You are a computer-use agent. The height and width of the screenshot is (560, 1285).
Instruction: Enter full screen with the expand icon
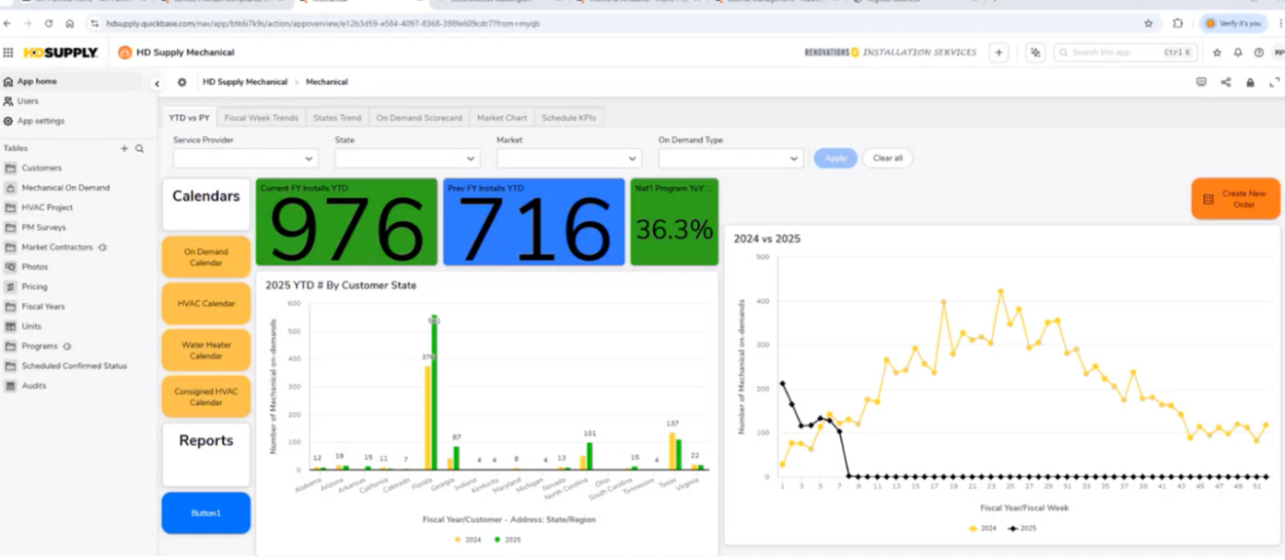coord(1274,83)
